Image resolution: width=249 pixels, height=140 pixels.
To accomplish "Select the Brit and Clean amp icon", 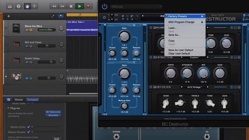I will [16, 44].
